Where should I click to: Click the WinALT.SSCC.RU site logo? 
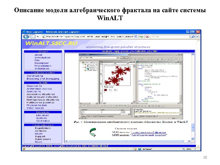point(51,43)
